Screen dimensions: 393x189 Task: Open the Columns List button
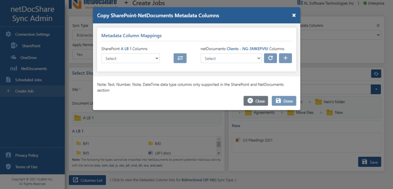point(88,180)
